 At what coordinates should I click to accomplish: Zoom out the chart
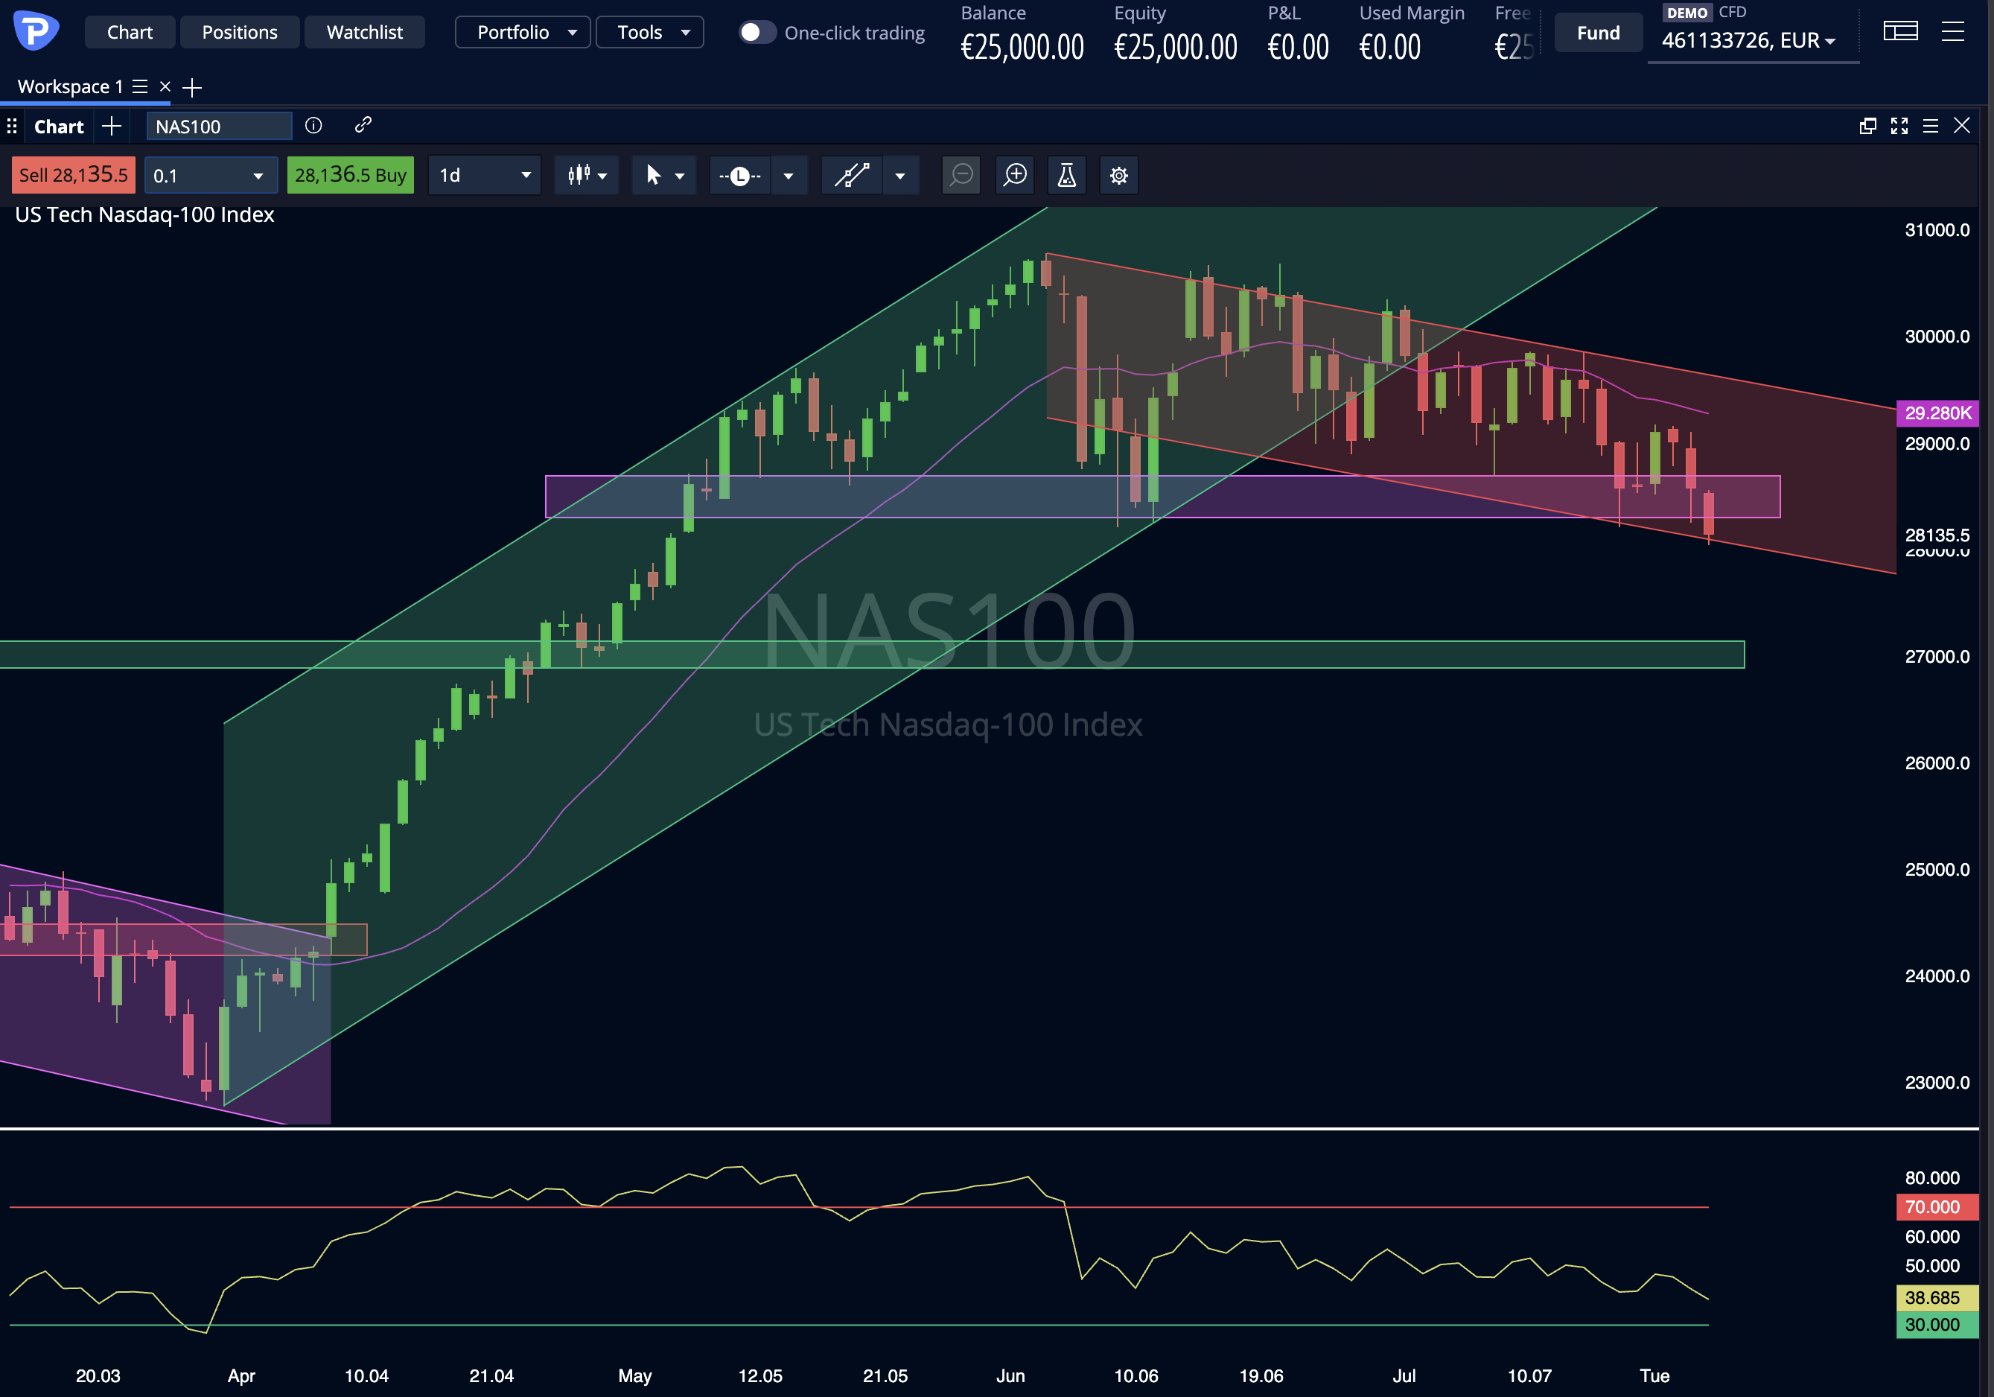(961, 174)
